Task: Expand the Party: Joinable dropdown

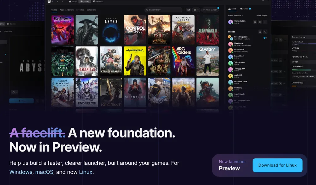Action: [x=235, y=15]
